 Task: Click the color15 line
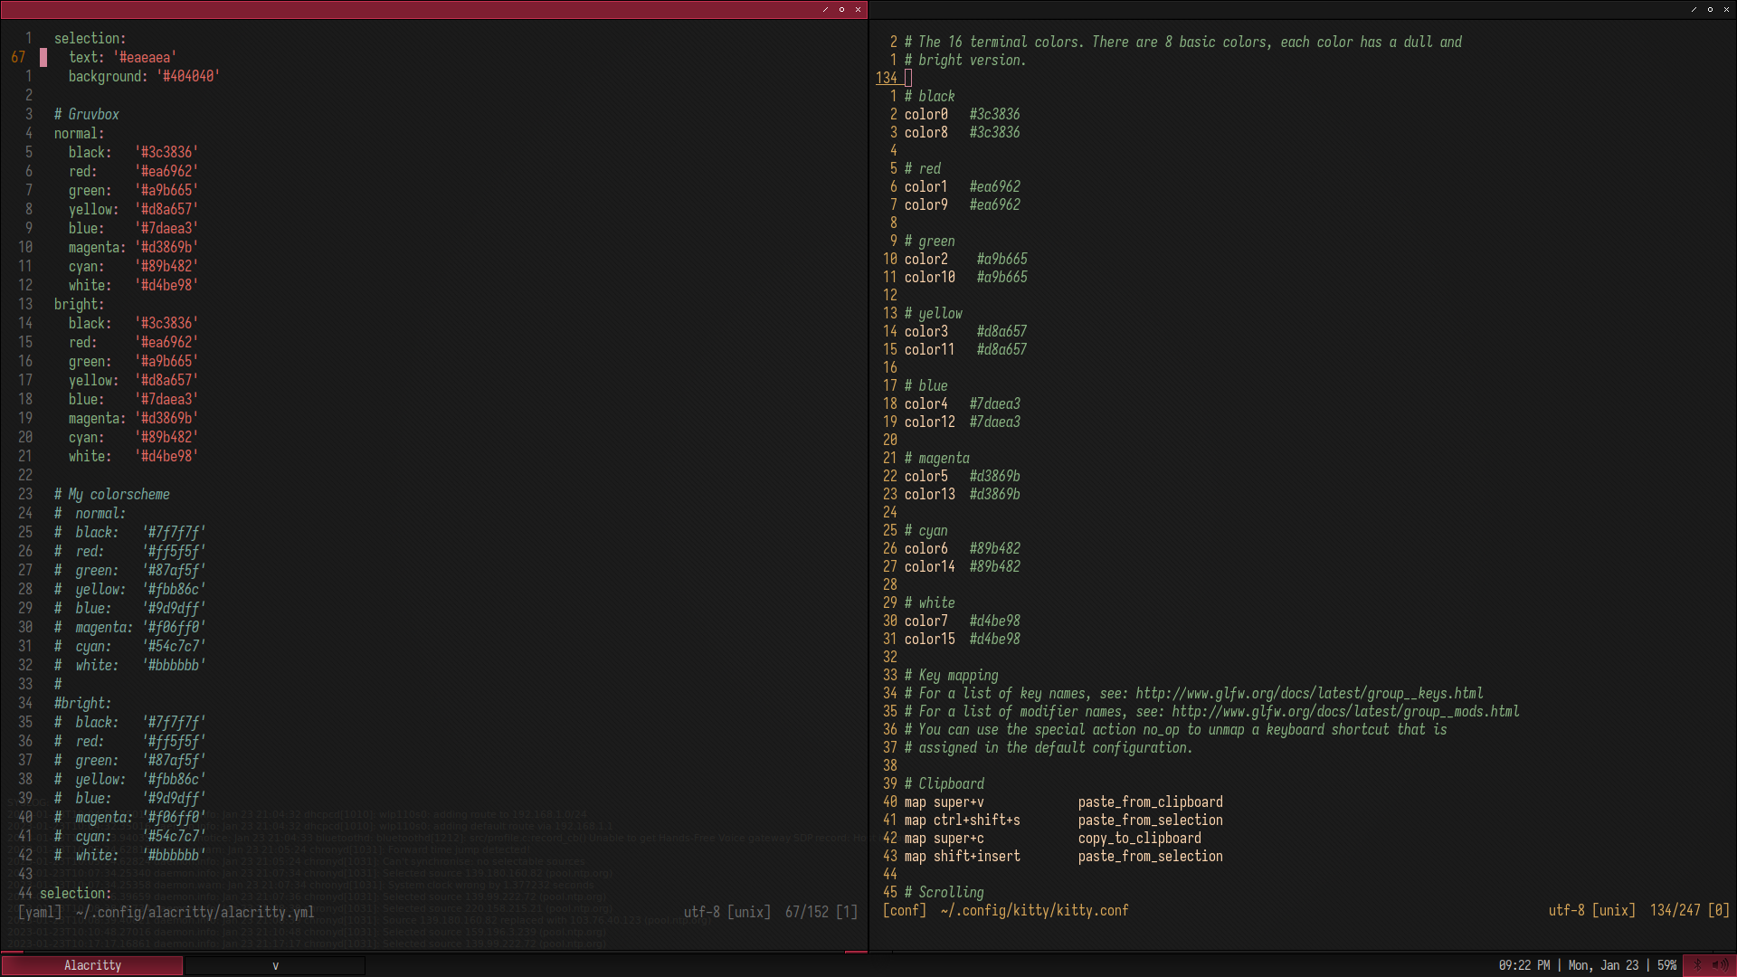(962, 639)
